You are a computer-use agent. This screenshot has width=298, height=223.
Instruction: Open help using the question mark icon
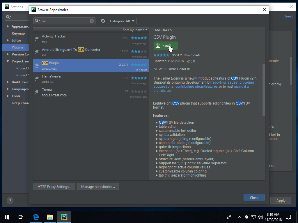pyautogui.click(x=10, y=200)
